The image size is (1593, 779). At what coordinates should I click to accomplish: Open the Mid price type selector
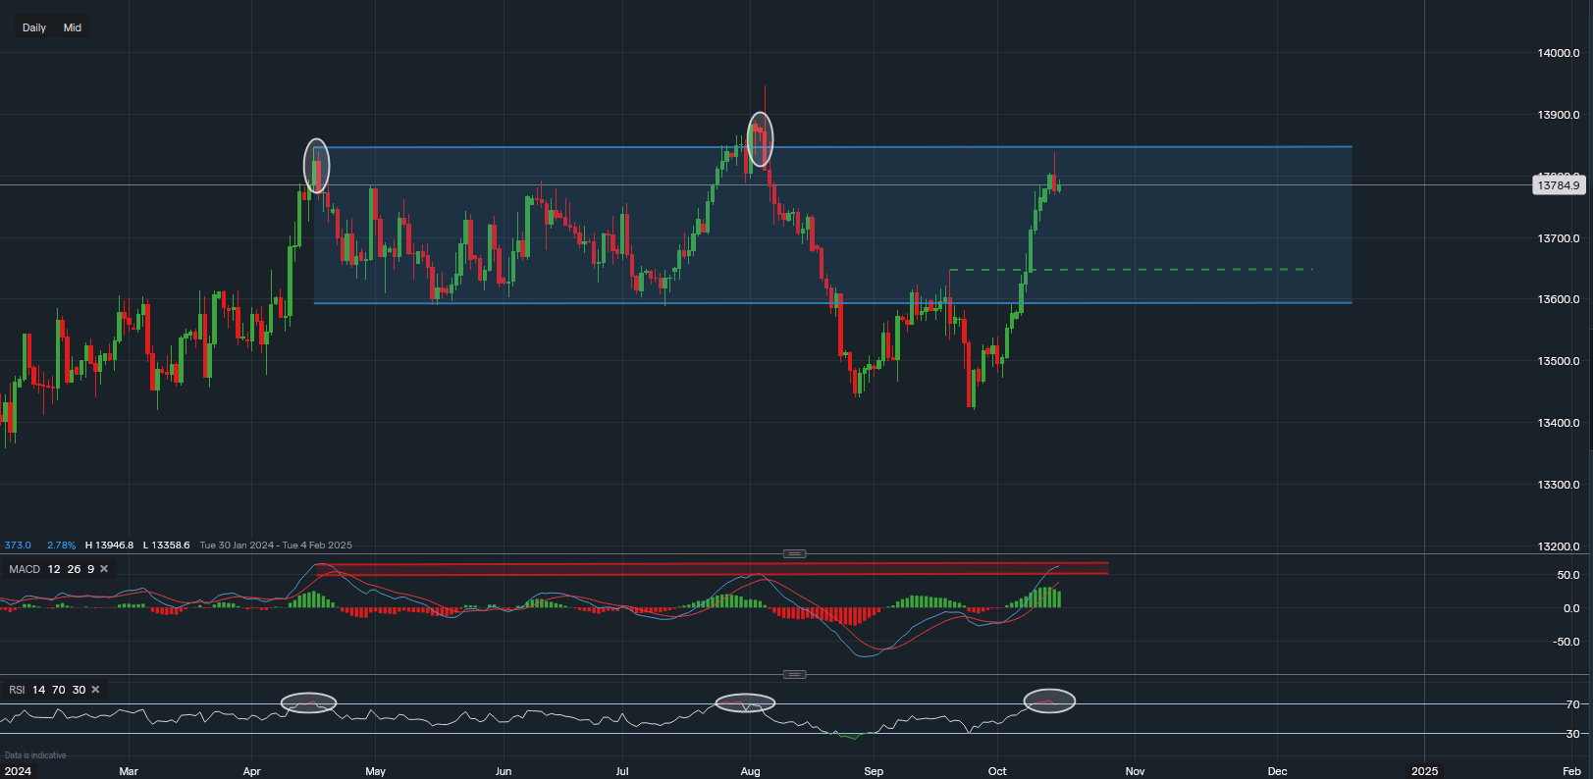click(x=73, y=27)
